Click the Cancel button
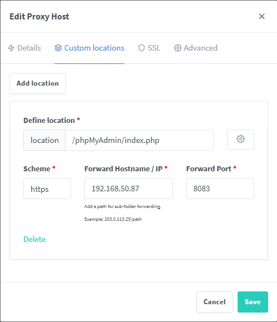The width and height of the screenshot is (277, 322). click(215, 302)
